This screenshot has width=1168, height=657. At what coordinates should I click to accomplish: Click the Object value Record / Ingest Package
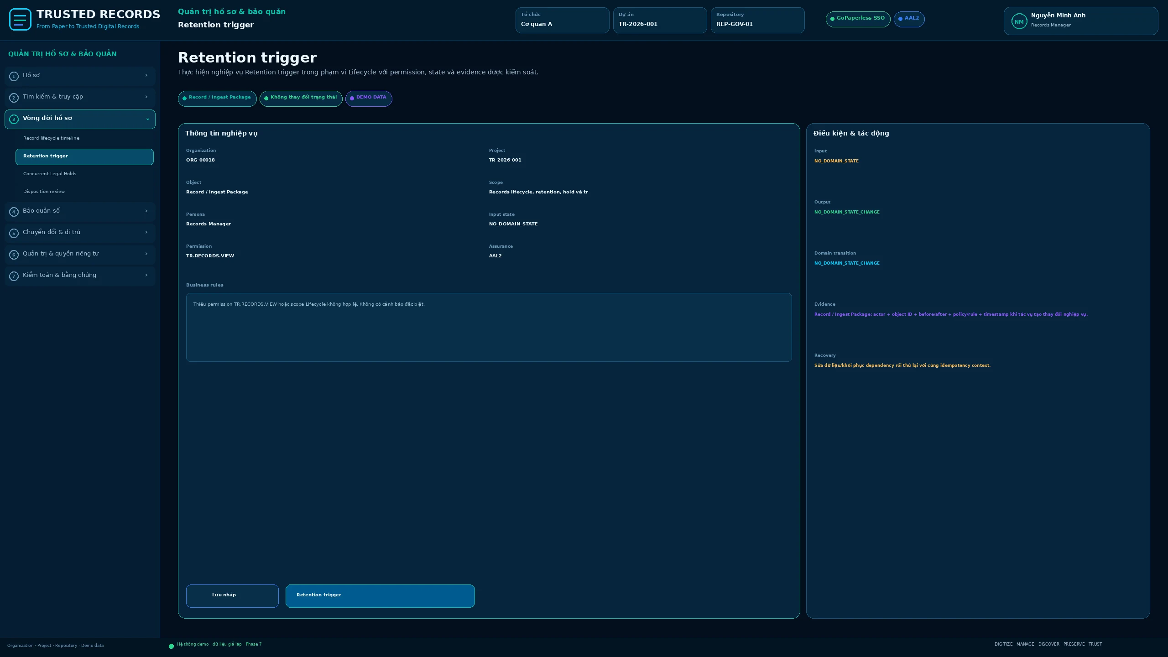click(x=217, y=192)
